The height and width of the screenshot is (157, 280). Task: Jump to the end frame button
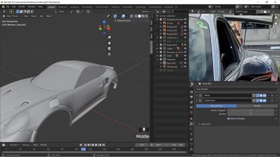click(104, 145)
